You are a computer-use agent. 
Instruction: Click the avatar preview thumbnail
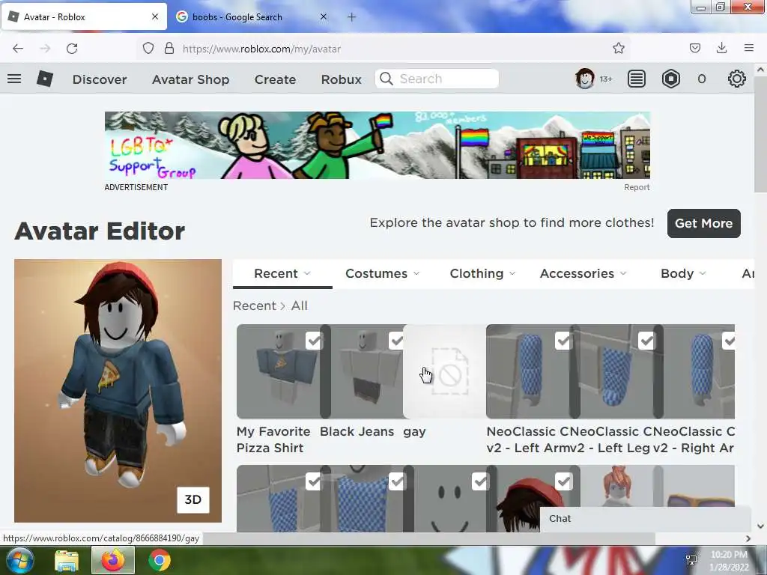[x=118, y=391]
